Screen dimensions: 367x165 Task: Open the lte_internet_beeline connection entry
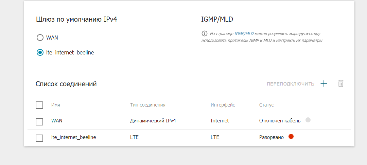tap(73, 137)
